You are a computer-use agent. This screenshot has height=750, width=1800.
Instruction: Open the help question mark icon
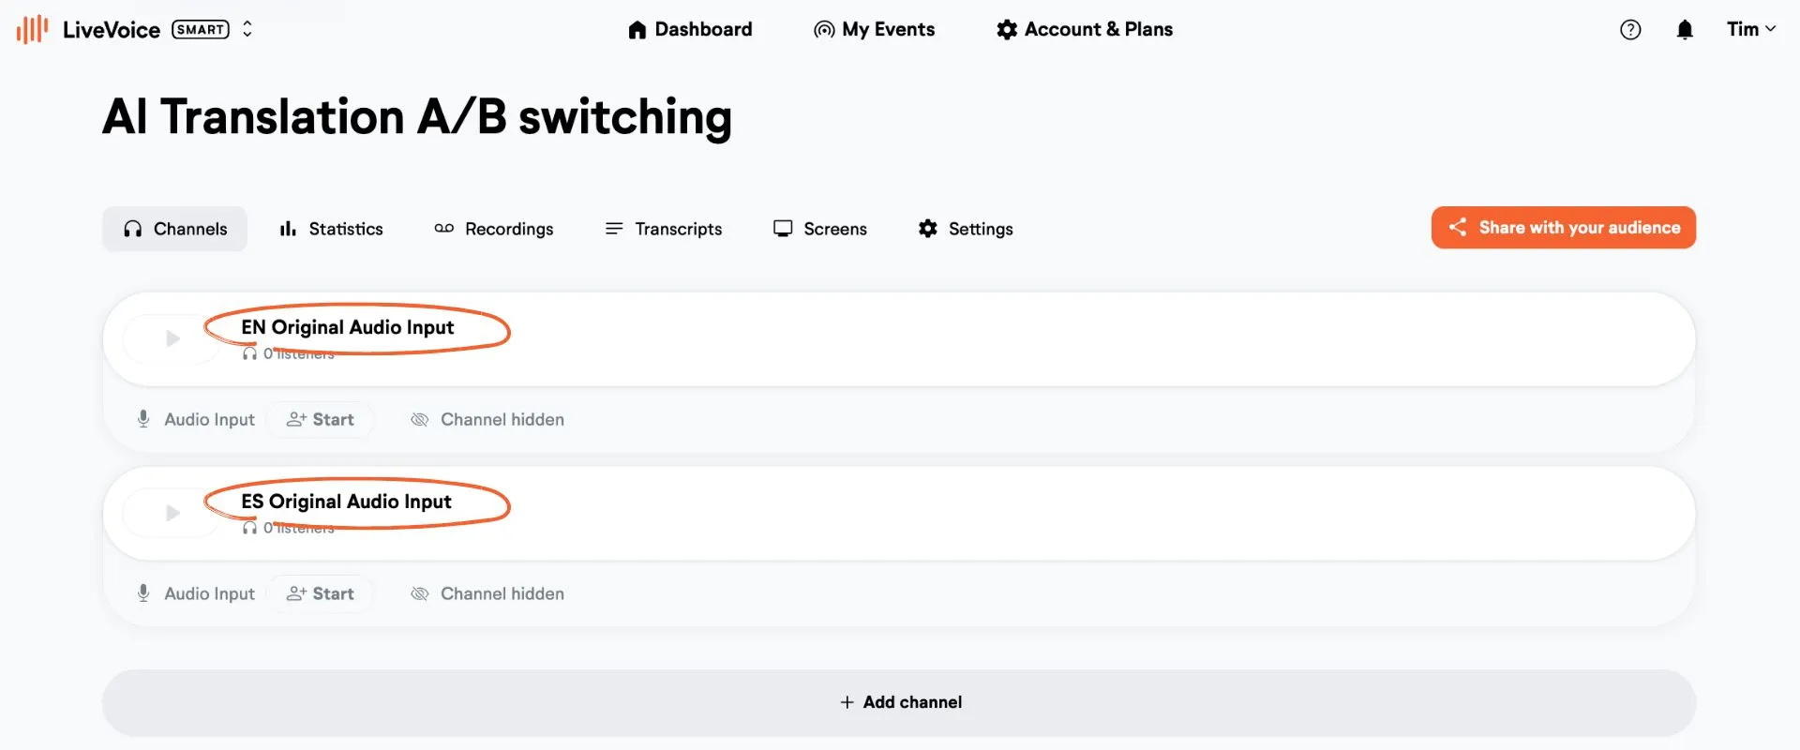click(x=1630, y=30)
